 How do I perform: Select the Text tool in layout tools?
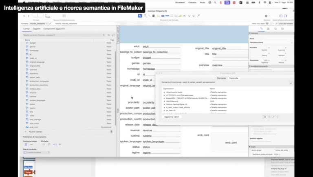[x=145, y=16]
